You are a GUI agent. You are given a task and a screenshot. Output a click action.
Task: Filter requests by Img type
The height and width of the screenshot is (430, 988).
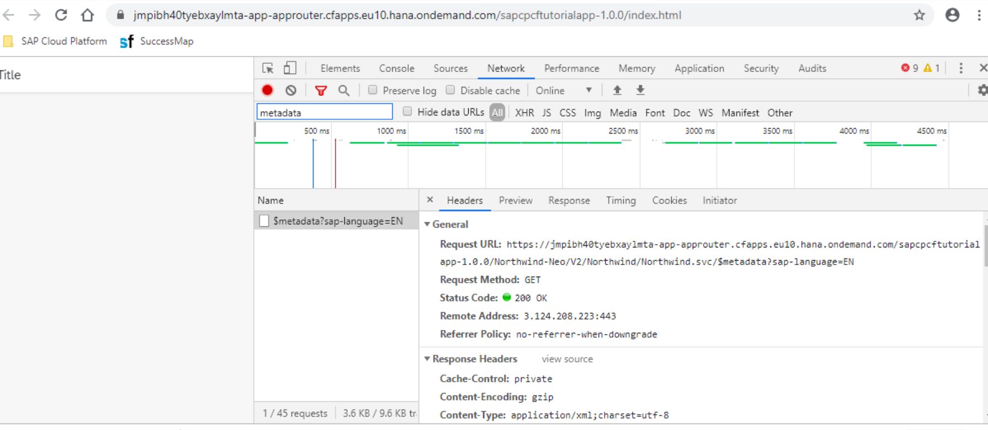[592, 113]
